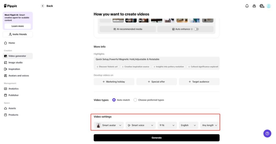The width and height of the screenshot is (276, 144).
Task: Open the Smart avatar dropdown
Action: (109, 125)
